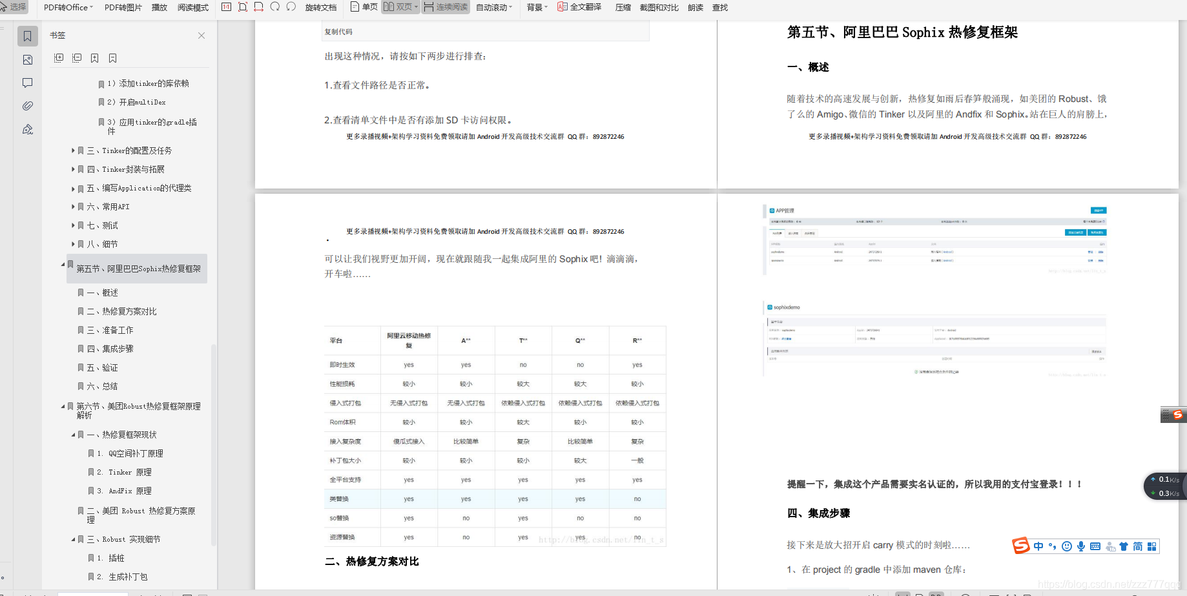Click the Sogou skin shirt icon

coord(1124,546)
